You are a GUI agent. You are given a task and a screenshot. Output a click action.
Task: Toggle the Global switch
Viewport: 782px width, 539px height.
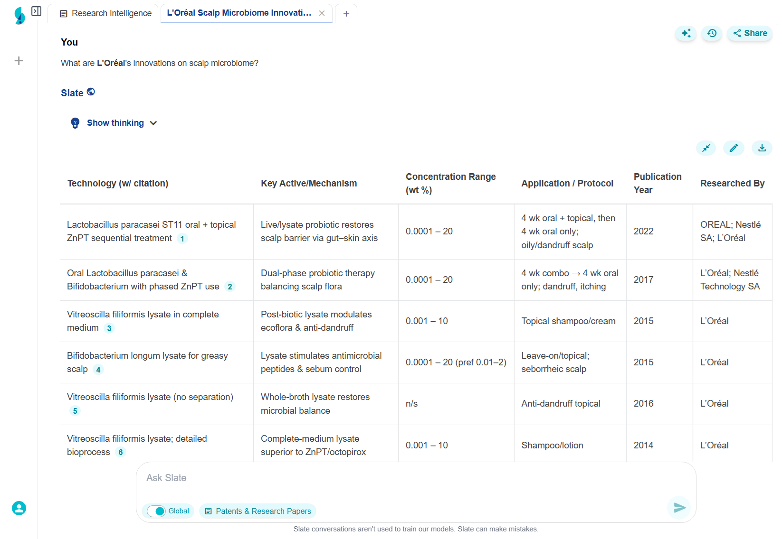point(156,511)
